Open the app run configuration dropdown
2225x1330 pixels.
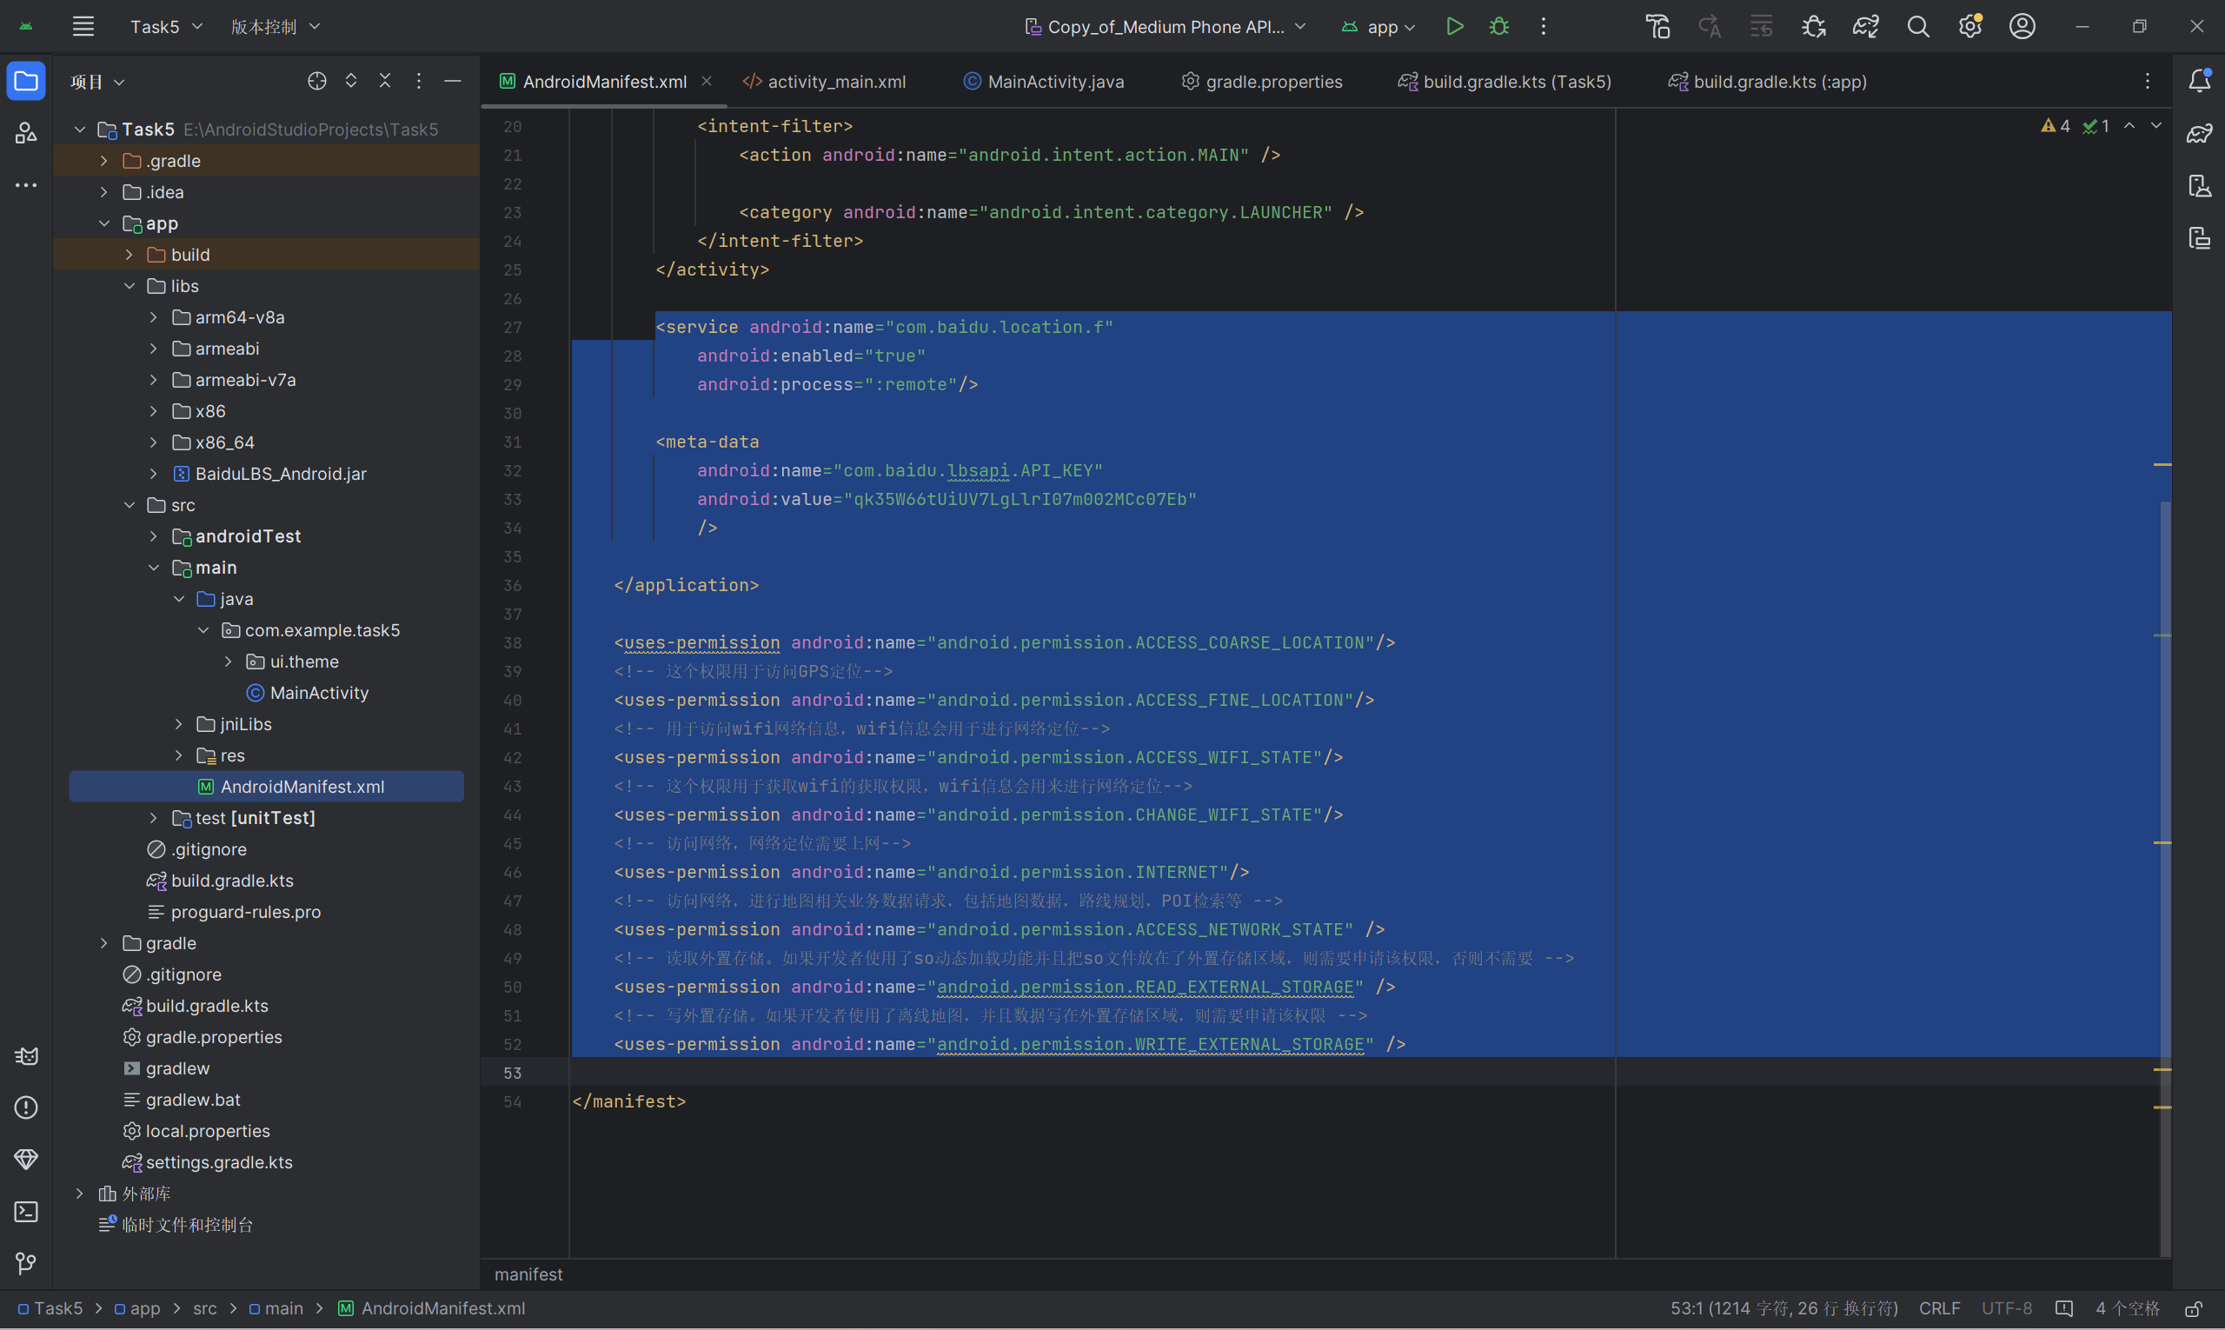1378,27
